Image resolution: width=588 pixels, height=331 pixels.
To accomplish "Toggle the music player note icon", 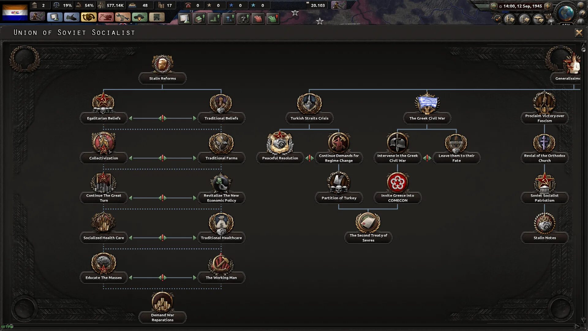I will point(498,19).
